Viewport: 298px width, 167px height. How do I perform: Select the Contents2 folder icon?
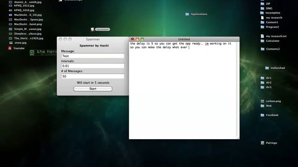263,49
